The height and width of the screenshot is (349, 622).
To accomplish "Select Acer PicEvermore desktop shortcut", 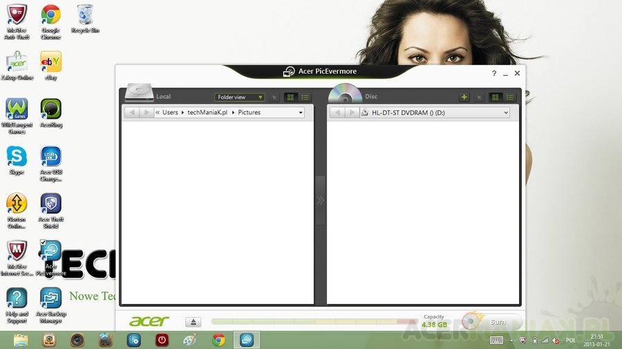I will [x=50, y=258].
